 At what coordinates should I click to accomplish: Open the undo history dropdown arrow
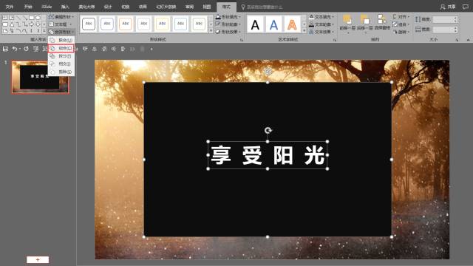point(20,49)
